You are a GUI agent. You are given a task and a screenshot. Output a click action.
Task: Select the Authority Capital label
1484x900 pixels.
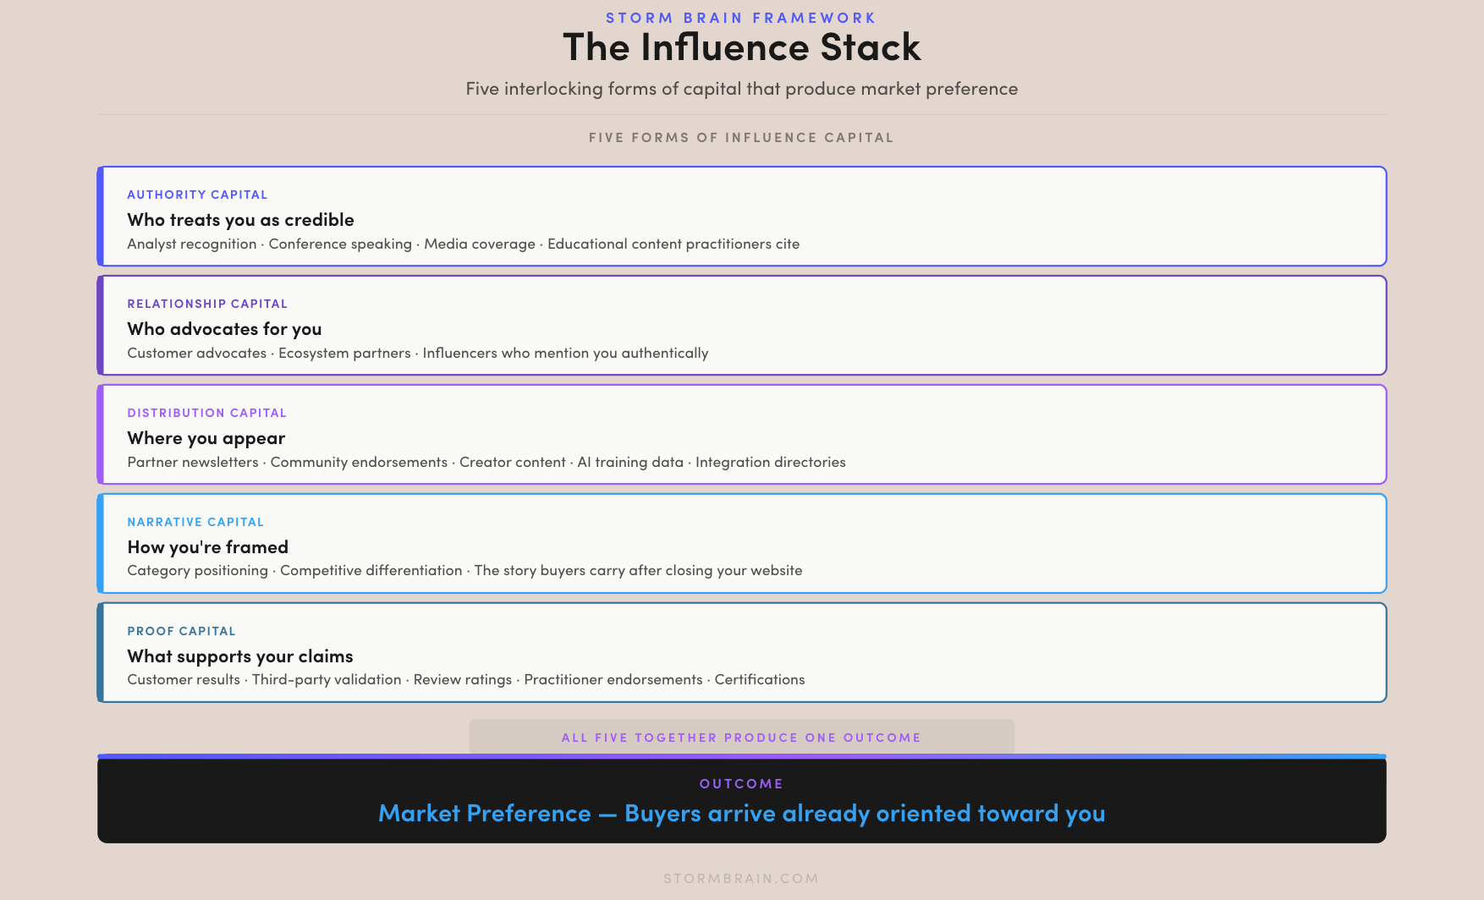pyautogui.click(x=197, y=195)
